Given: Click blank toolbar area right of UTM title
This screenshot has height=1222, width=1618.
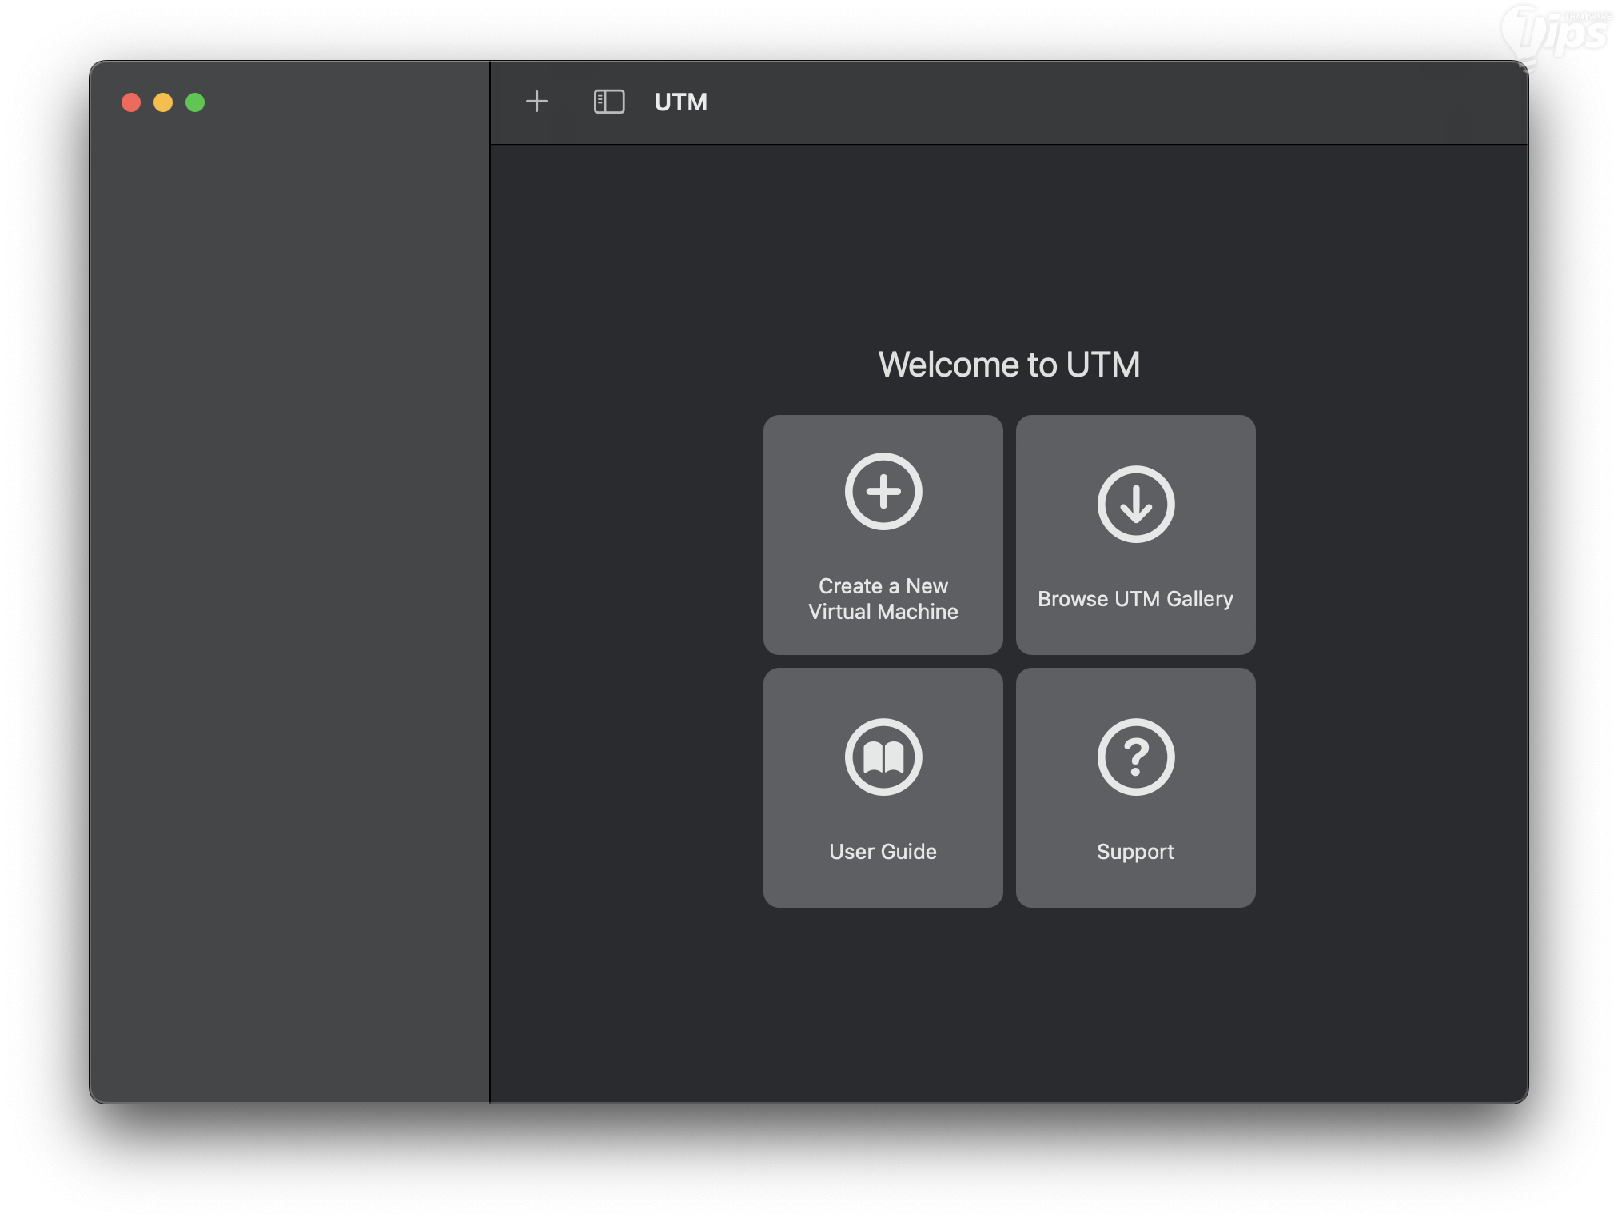Looking at the screenshot, I should click(x=1119, y=102).
